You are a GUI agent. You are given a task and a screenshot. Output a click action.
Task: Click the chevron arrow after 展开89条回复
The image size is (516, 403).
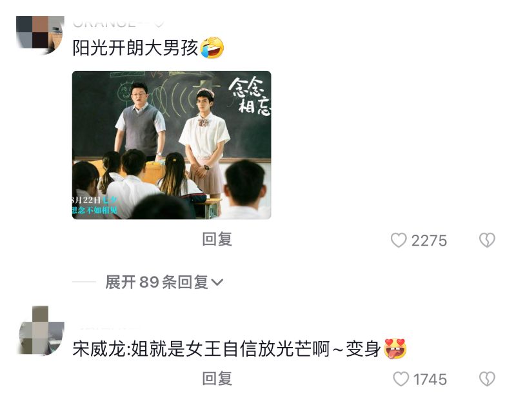point(217,282)
